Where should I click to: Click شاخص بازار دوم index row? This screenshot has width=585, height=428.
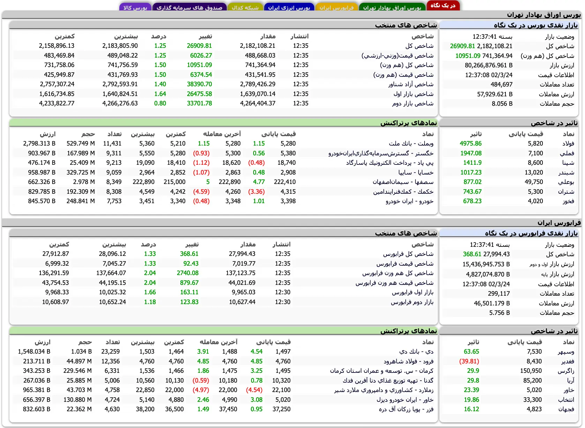click(x=223, y=103)
